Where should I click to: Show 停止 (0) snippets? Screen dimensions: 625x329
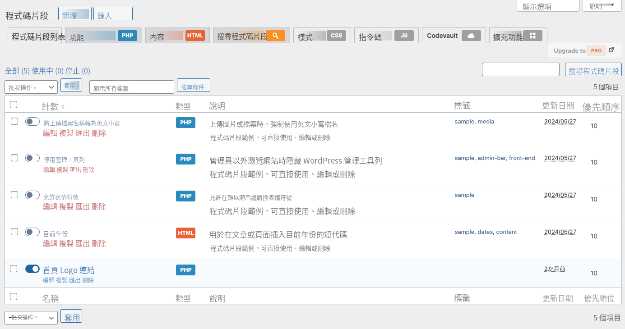(78, 71)
